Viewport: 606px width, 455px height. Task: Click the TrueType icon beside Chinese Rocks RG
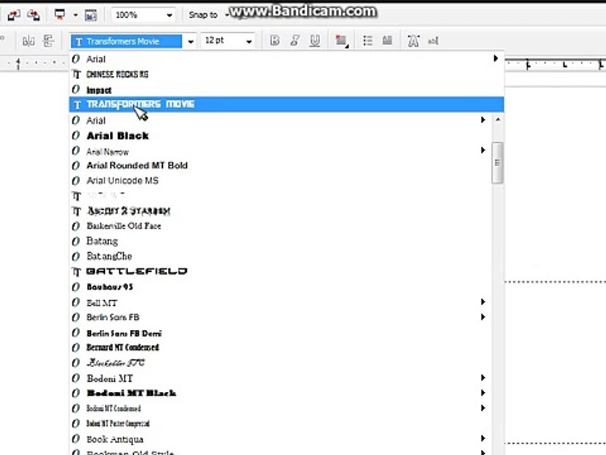point(76,74)
